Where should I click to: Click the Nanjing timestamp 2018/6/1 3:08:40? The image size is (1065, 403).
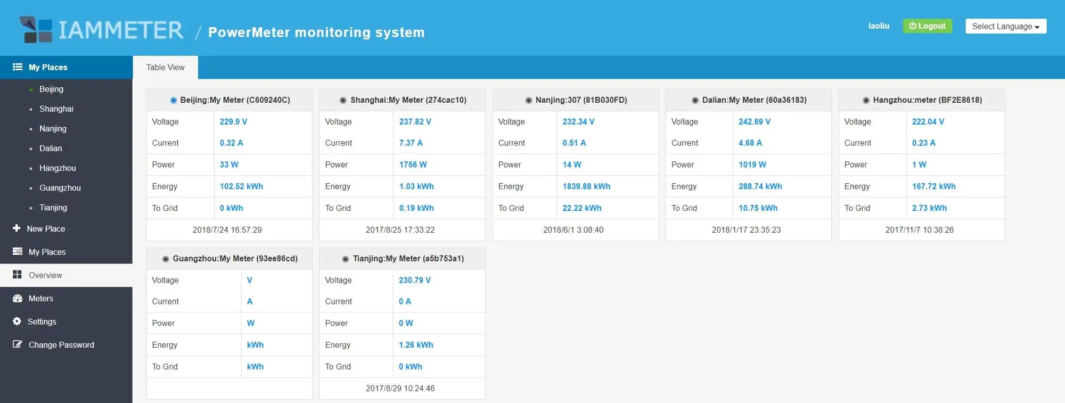coord(574,230)
